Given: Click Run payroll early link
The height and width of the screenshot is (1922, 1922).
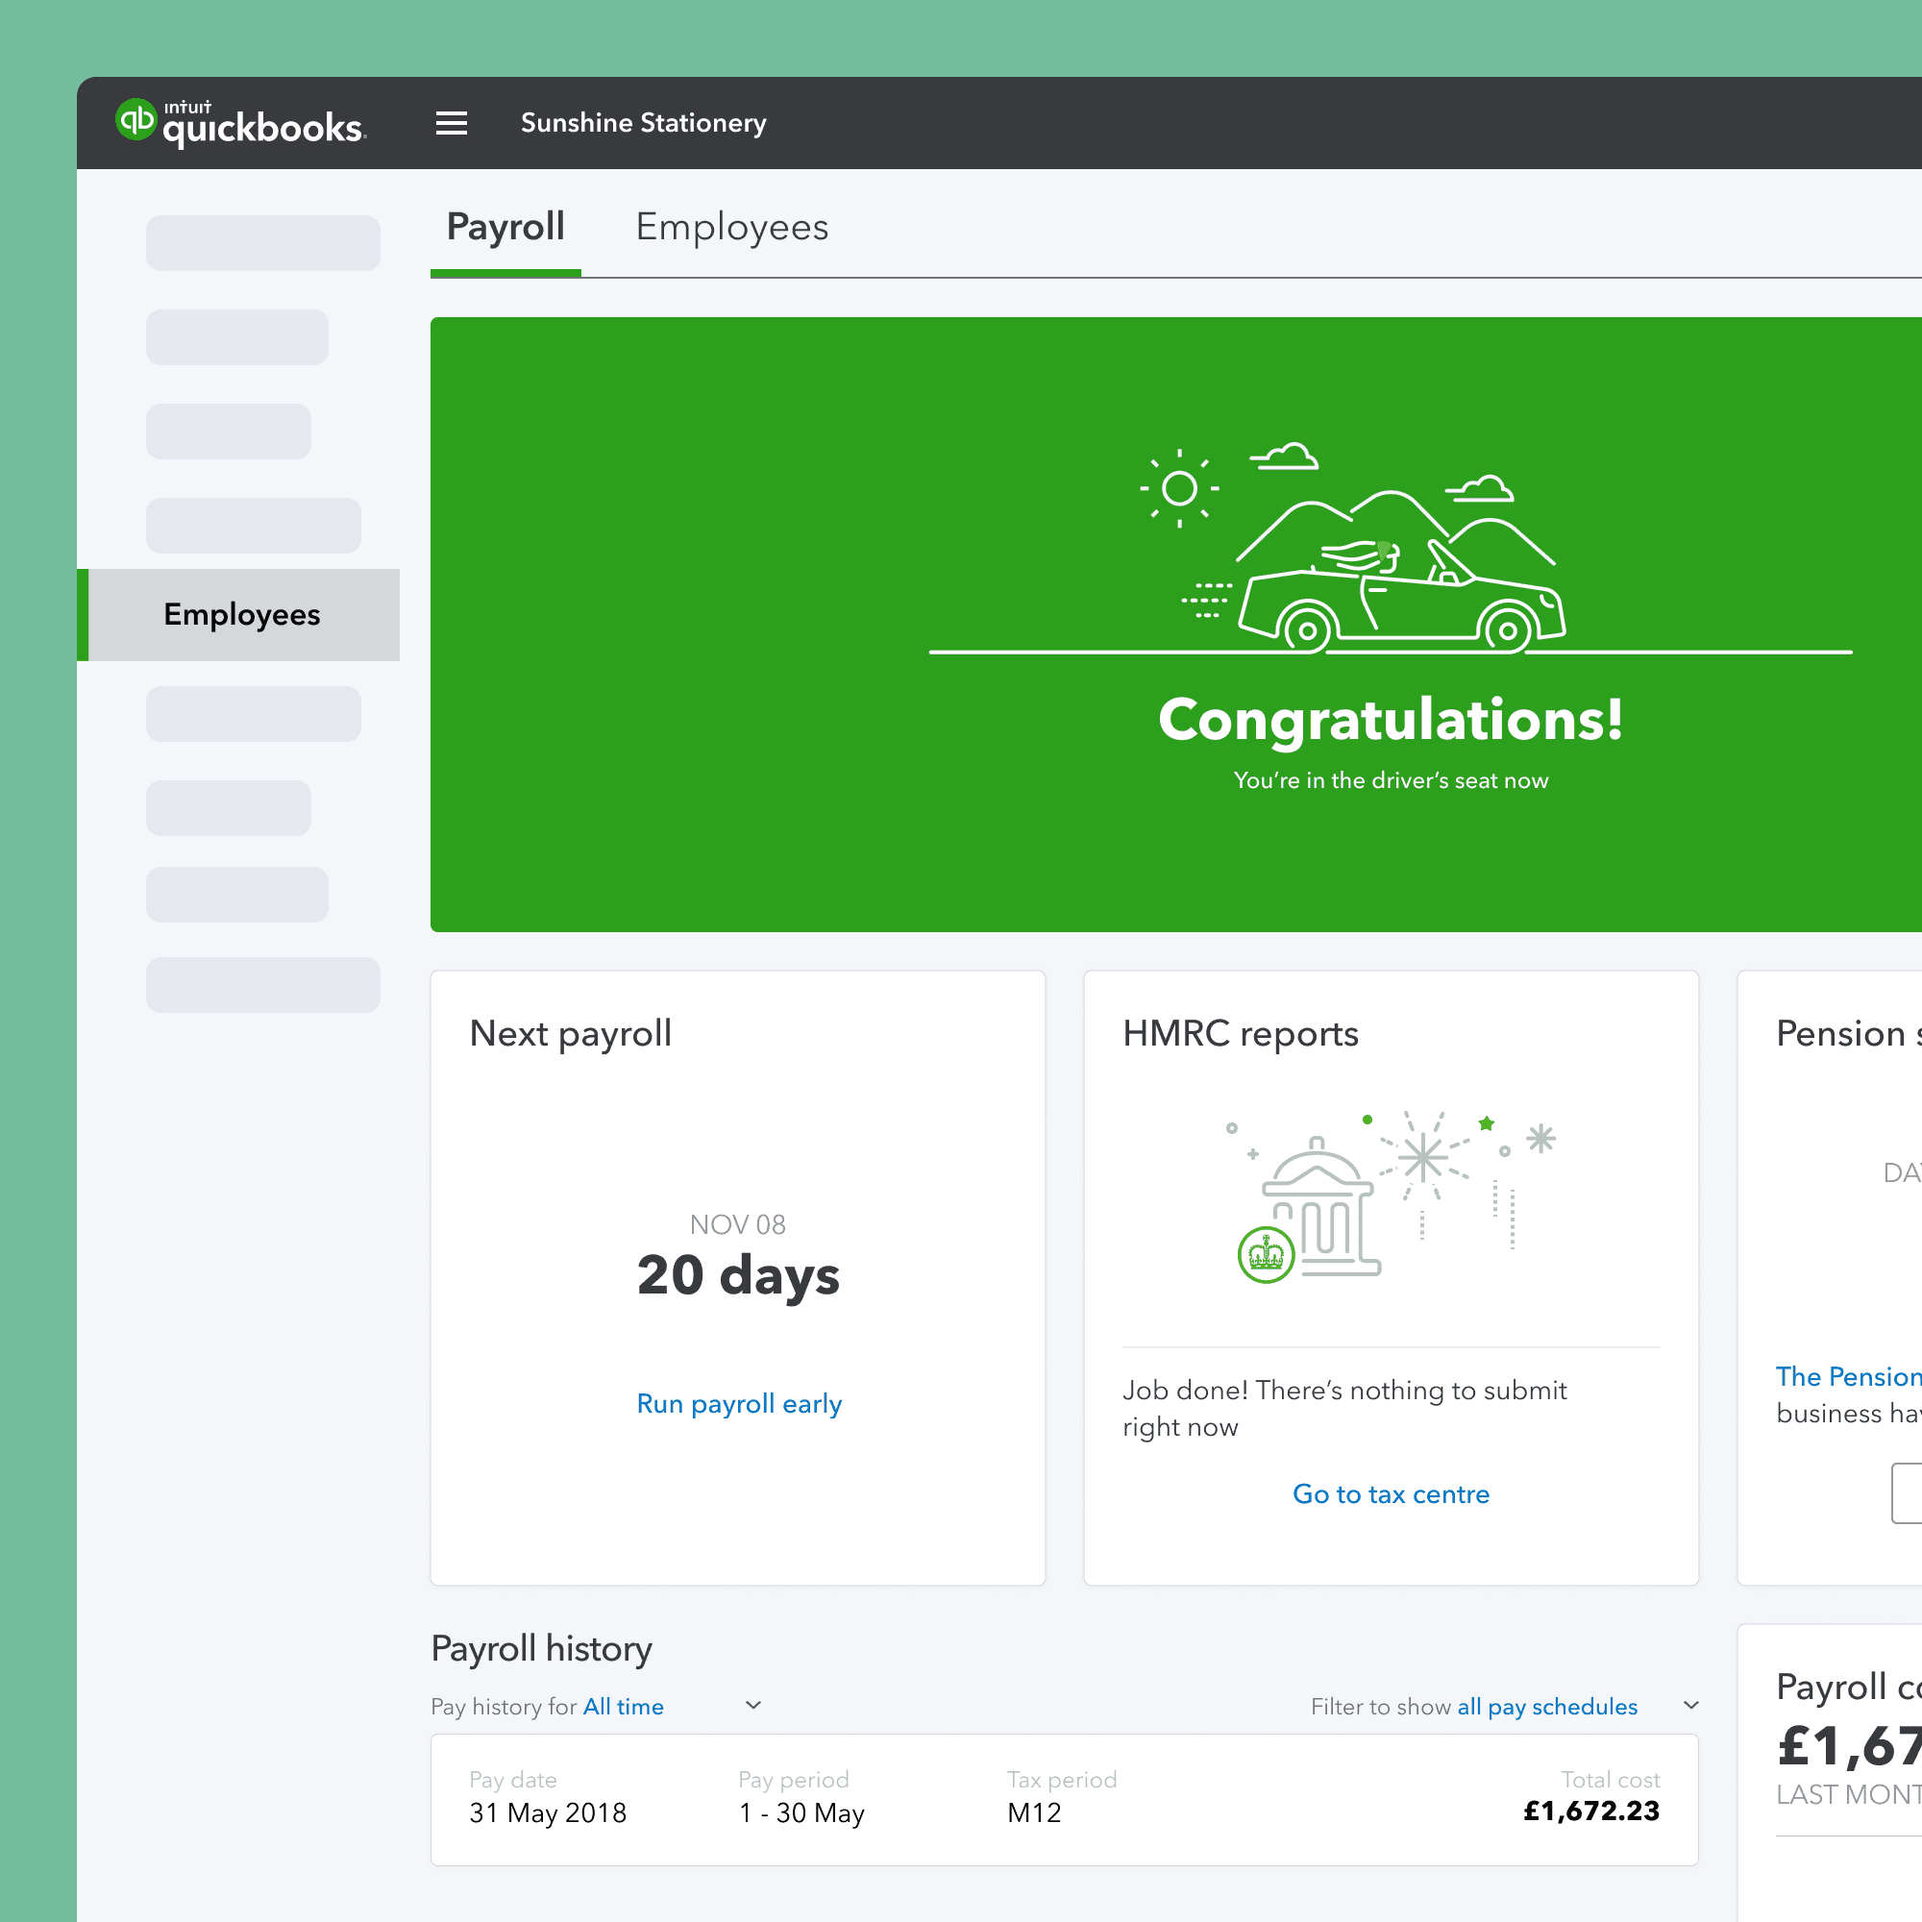Looking at the screenshot, I should tap(738, 1404).
